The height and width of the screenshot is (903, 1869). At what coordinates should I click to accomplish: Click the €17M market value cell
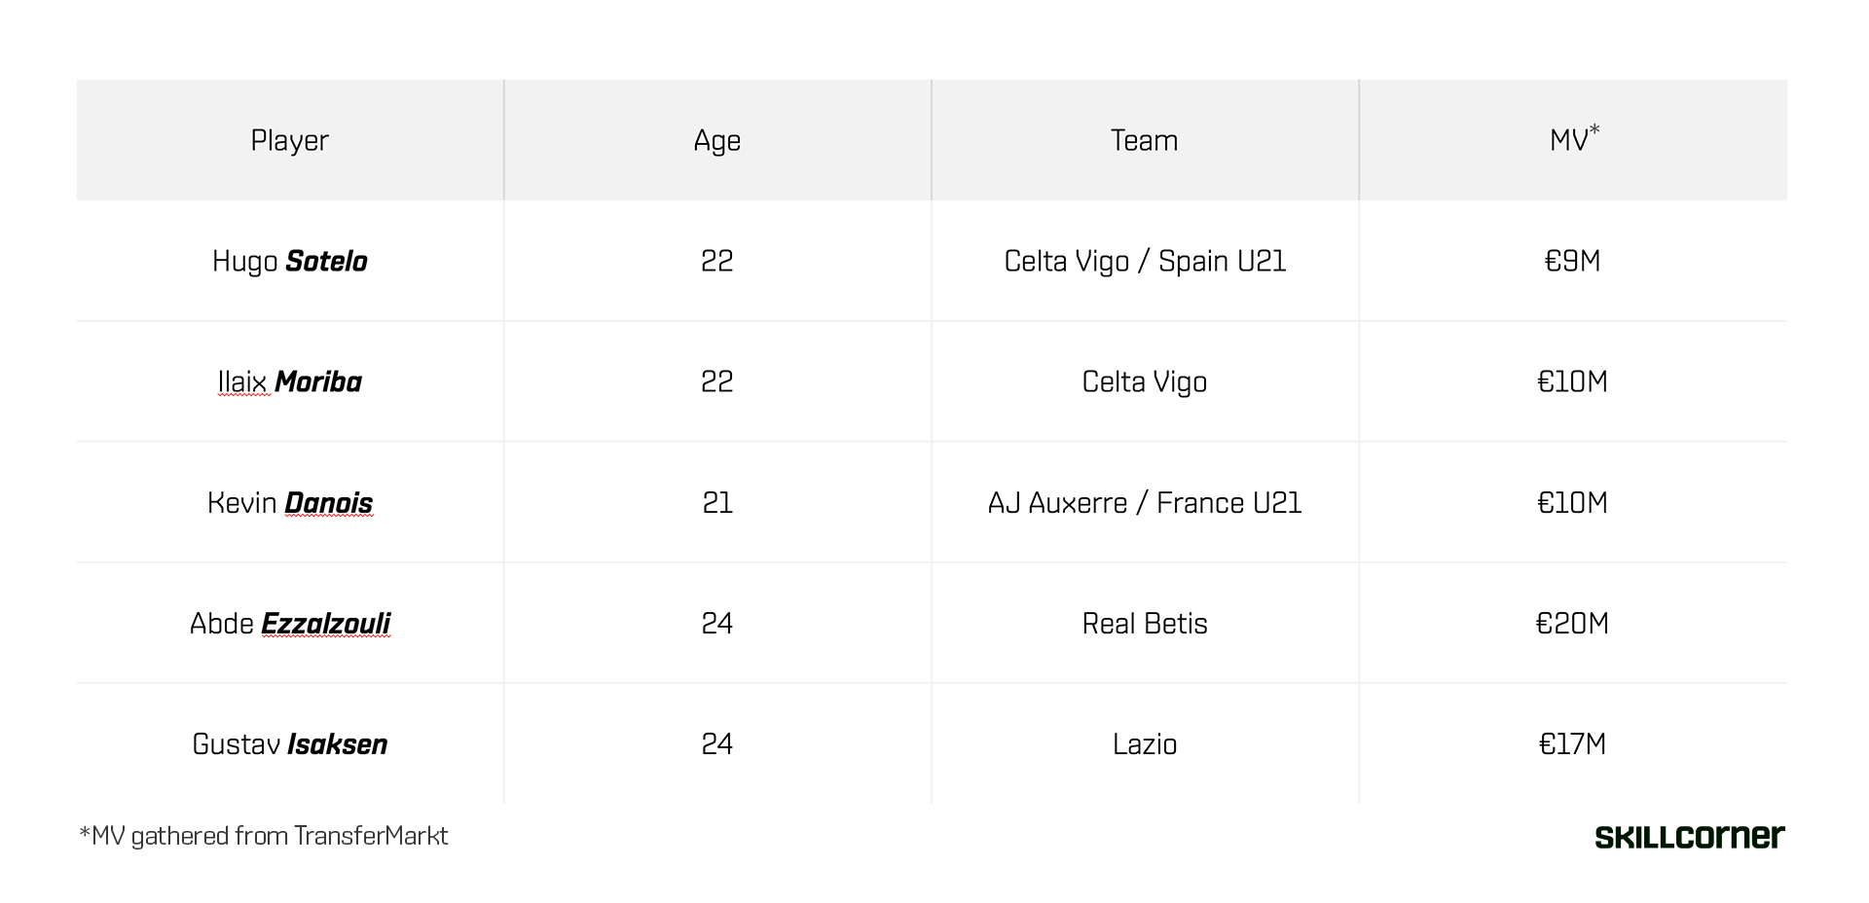pos(1572,743)
